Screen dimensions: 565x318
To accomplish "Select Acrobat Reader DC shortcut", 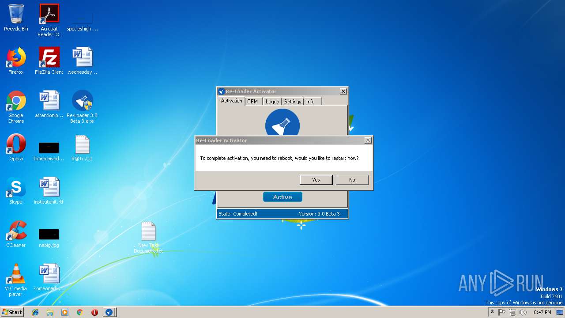I will [49, 20].
